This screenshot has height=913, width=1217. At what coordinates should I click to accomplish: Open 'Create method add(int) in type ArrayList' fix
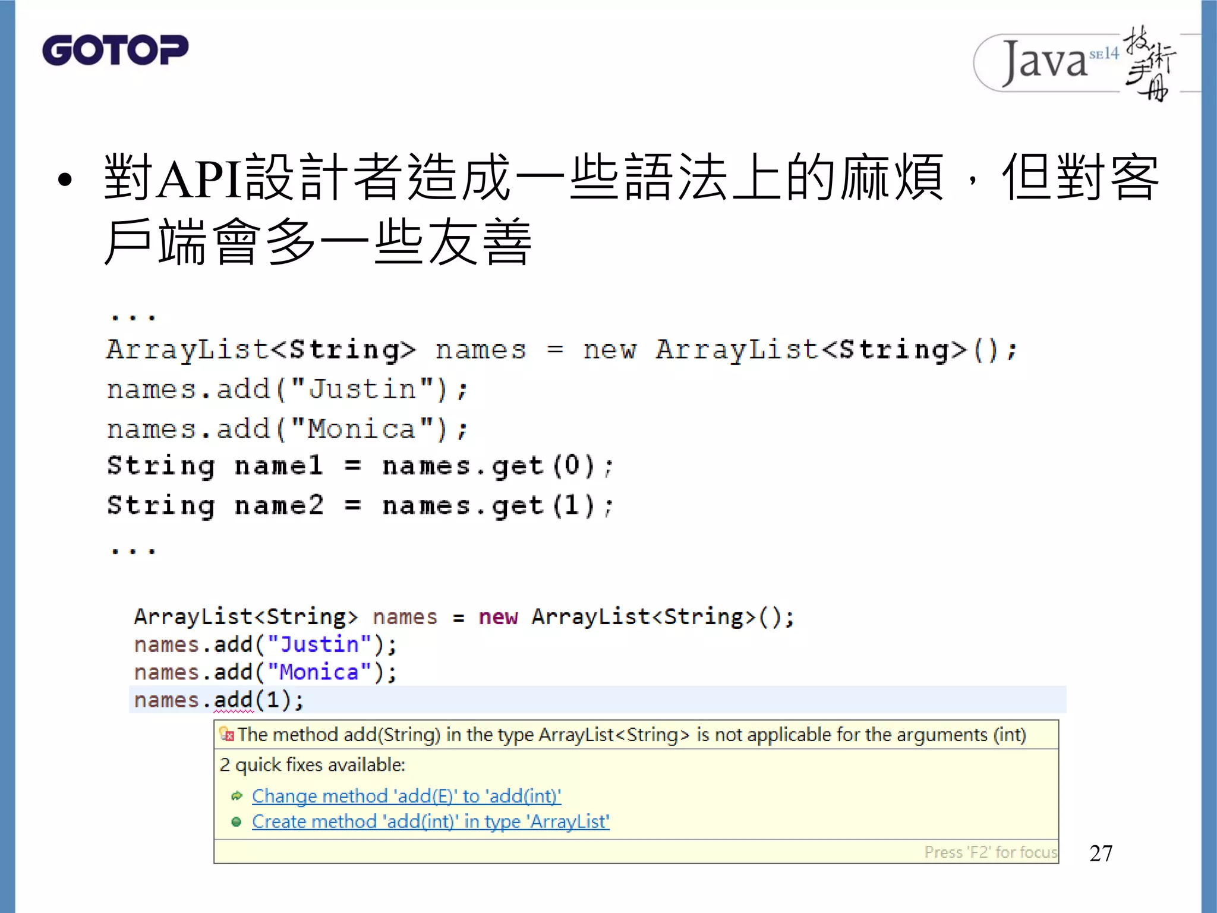[431, 821]
